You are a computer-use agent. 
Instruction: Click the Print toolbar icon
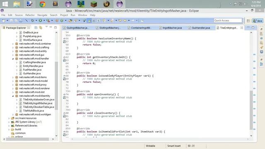pos(21,21)
